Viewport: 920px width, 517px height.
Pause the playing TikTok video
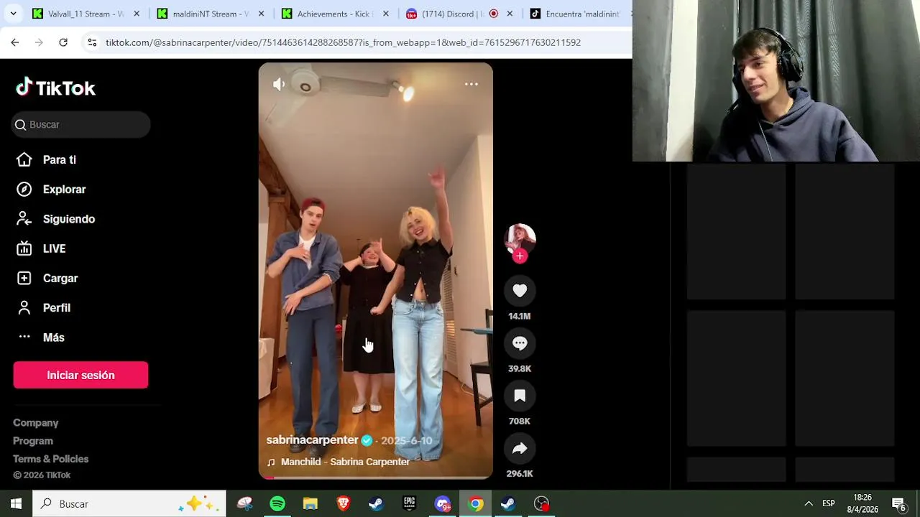coord(376,271)
